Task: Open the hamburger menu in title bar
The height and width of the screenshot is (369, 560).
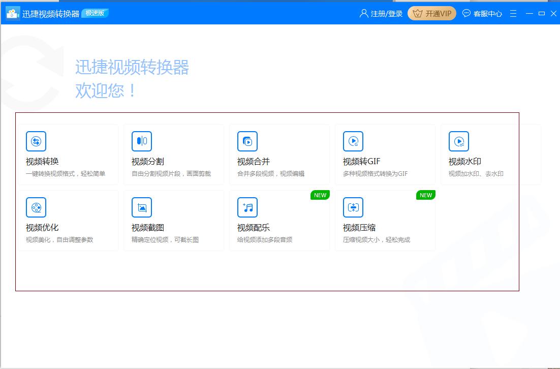Action: (513, 13)
